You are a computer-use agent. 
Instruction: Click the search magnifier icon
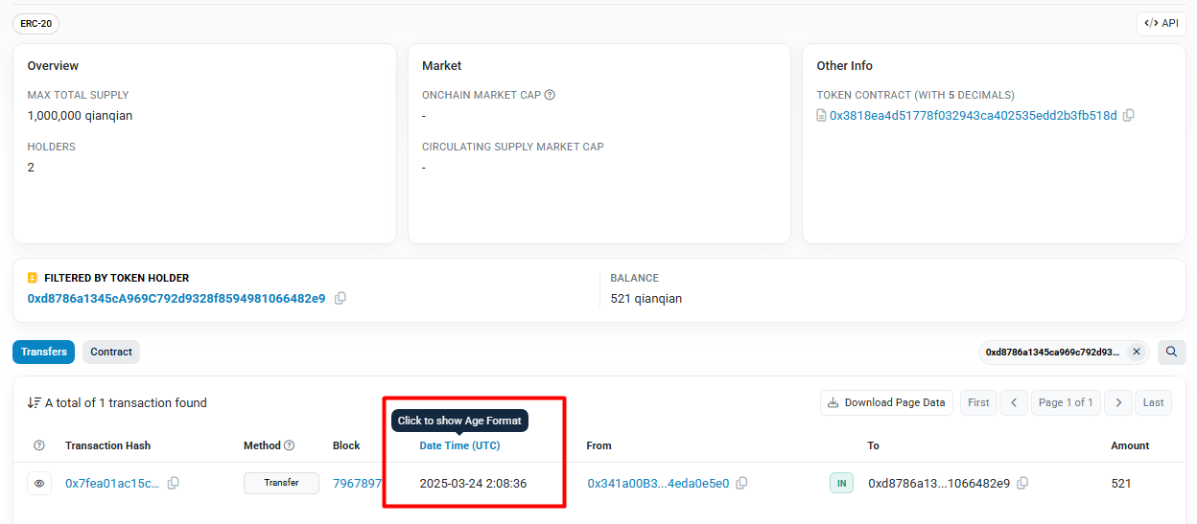tap(1171, 352)
